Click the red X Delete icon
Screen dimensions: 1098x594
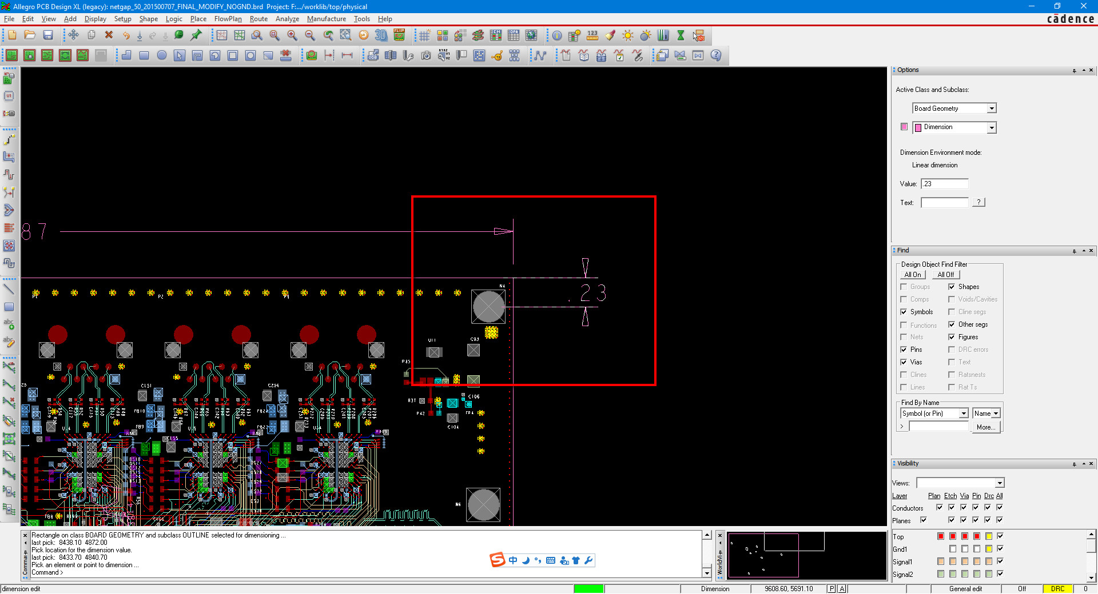(x=109, y=35)
